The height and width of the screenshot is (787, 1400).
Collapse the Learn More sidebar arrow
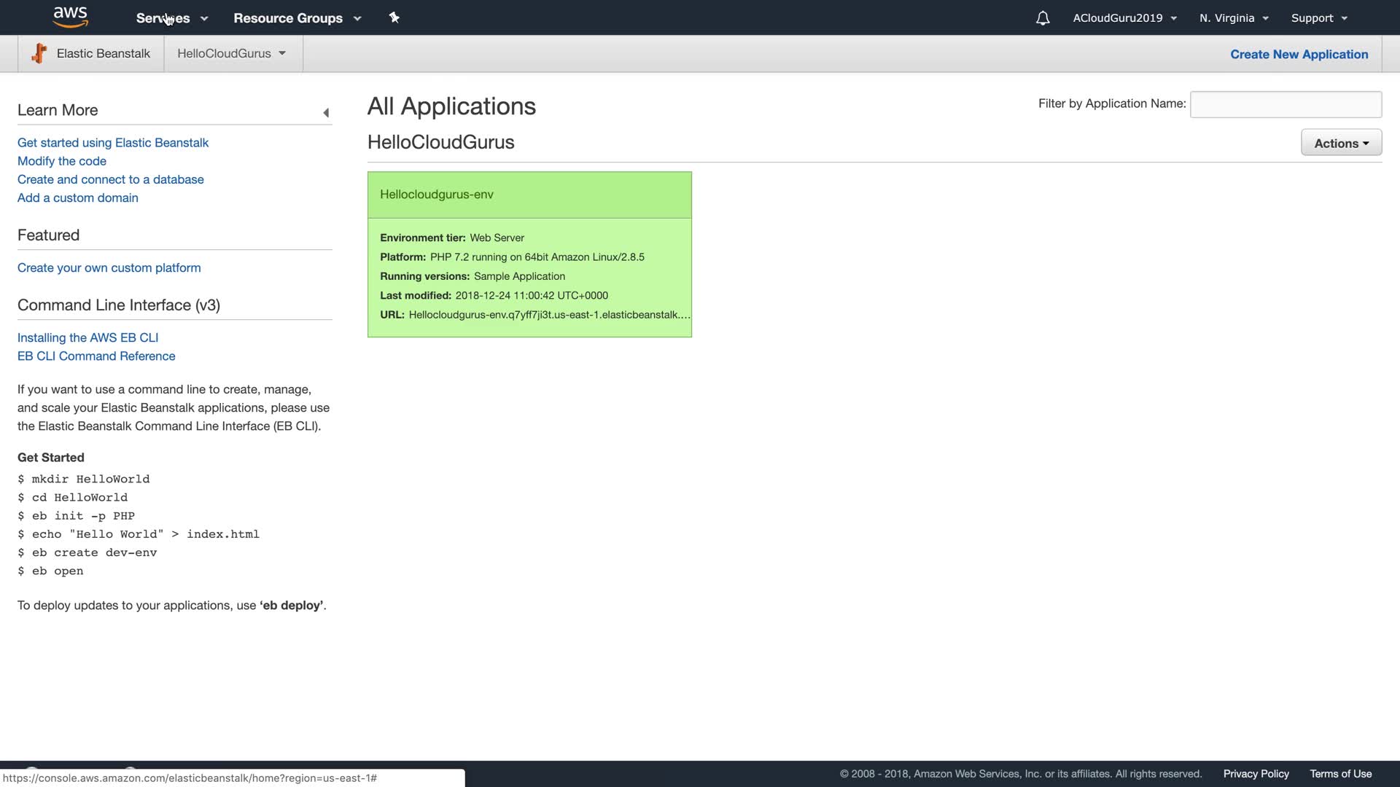click(x=326, y=112)
